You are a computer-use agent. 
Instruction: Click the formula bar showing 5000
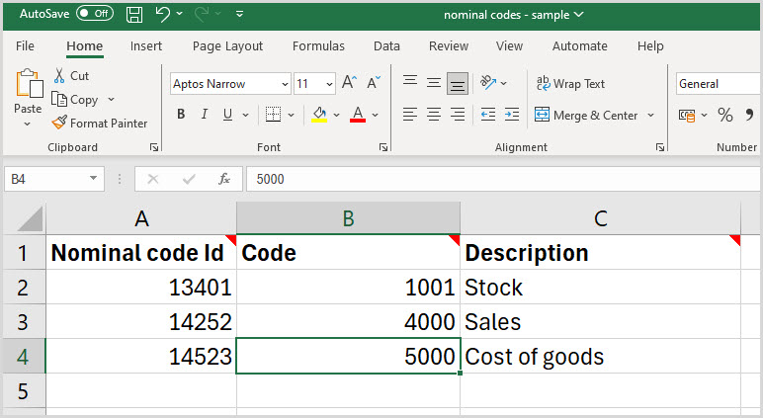pyautogui.click(x=504, y=179)
